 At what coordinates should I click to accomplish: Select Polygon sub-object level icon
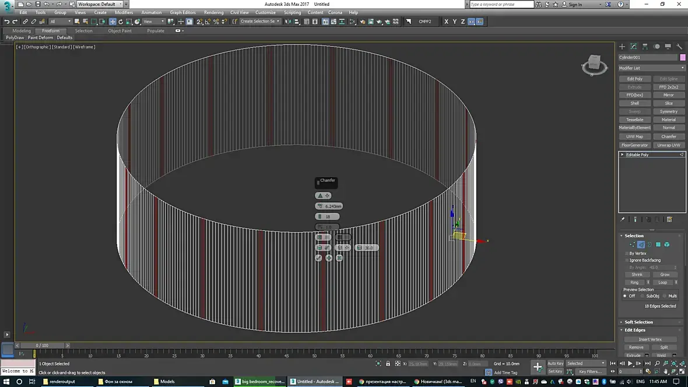click(x=658, y=244)
